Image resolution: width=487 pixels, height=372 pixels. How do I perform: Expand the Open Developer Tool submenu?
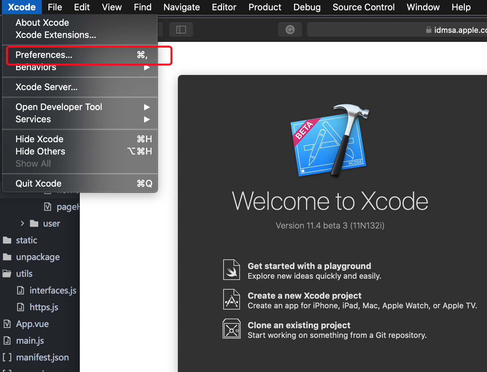[80, 107]
